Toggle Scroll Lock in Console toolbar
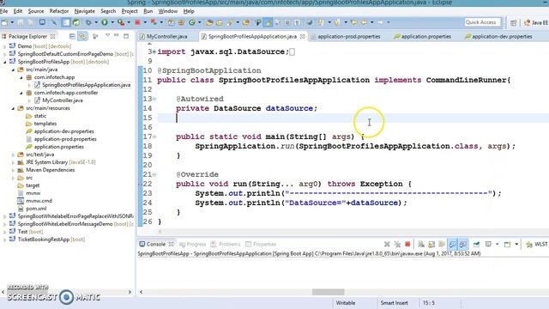The image size is (549, 309). click(x=431, y=244)
